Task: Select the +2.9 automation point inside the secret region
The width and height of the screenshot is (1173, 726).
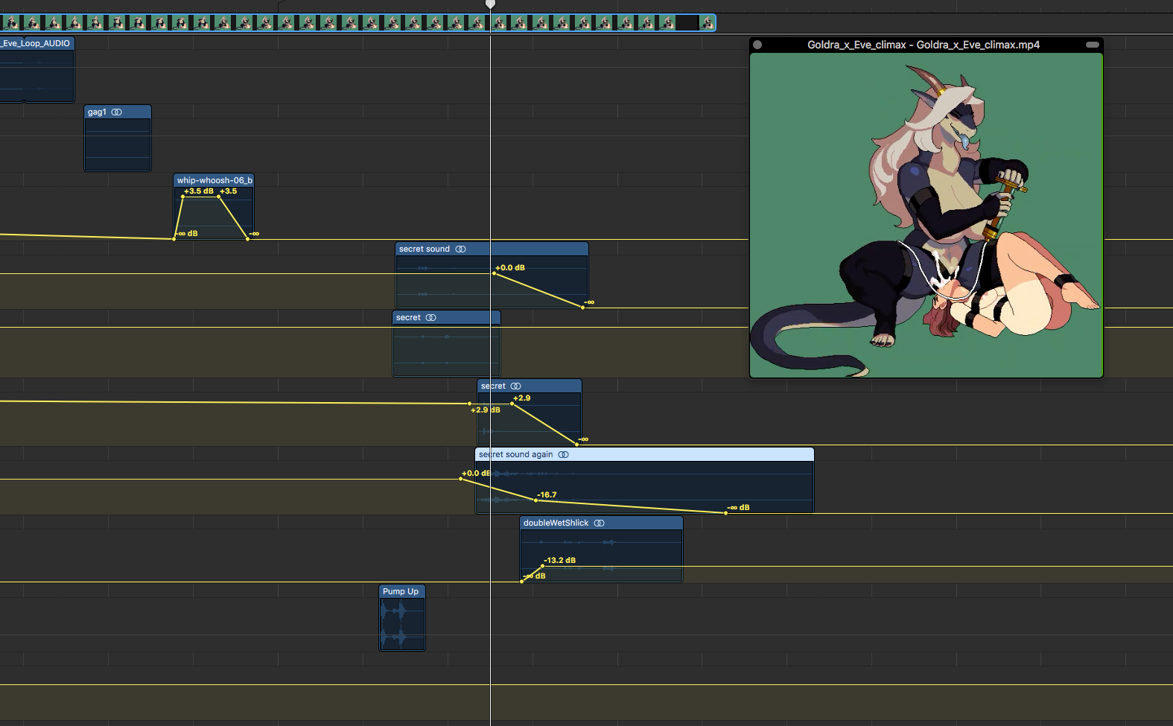Action: 512,404
